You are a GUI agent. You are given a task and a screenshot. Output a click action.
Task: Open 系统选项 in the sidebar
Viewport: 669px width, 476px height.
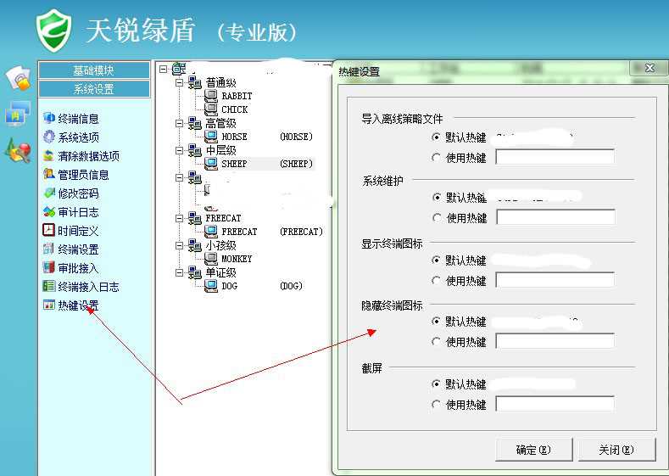78,137
